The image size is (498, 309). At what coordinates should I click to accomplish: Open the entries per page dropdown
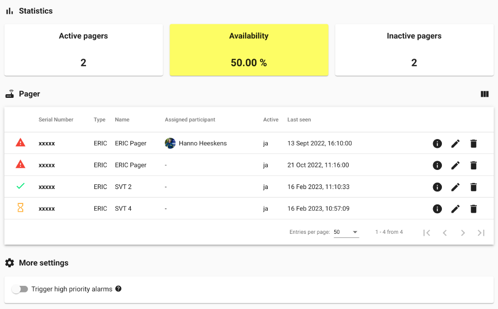tap(346, 232)
